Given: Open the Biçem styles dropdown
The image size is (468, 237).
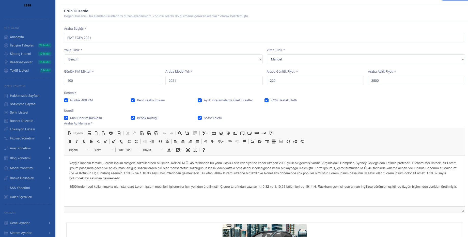Looking at the screenshot, I should [x=79, y=150].
